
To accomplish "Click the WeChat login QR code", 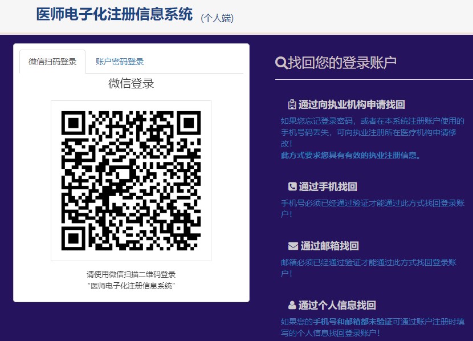I will coord(131,181).
